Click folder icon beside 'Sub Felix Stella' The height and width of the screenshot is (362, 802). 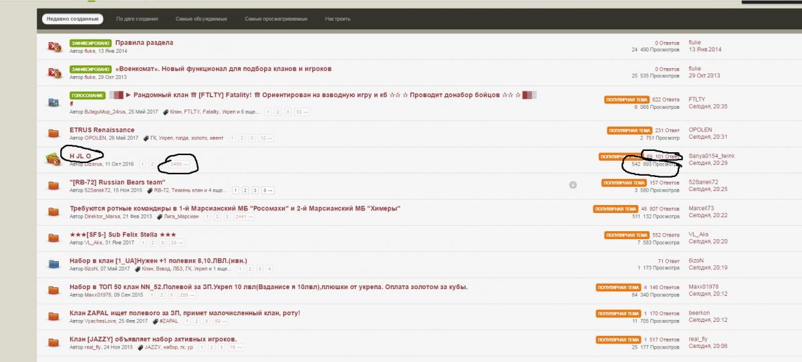click(54, 238)
